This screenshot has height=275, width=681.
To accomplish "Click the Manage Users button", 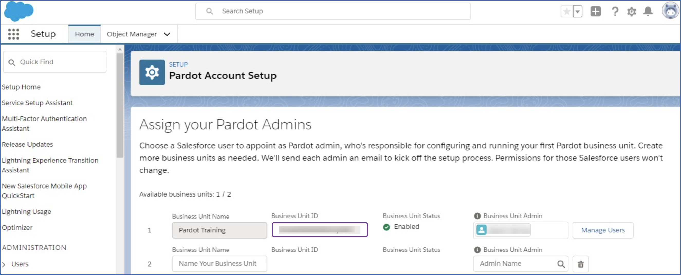I will [x=603, y=230].
